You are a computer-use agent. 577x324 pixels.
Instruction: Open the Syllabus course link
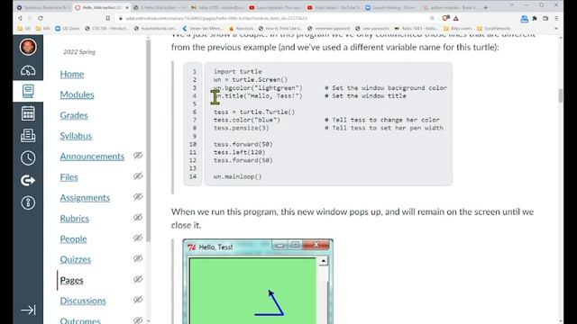click(x=76, y=136)
